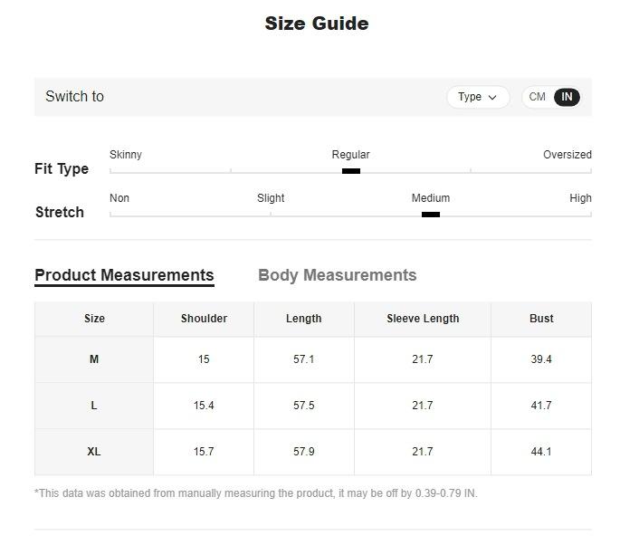
Task: Click the Size Guide heading
Action: pos(316,24)
